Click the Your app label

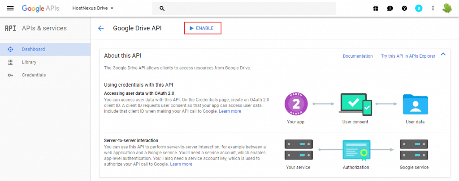(296, 122)
